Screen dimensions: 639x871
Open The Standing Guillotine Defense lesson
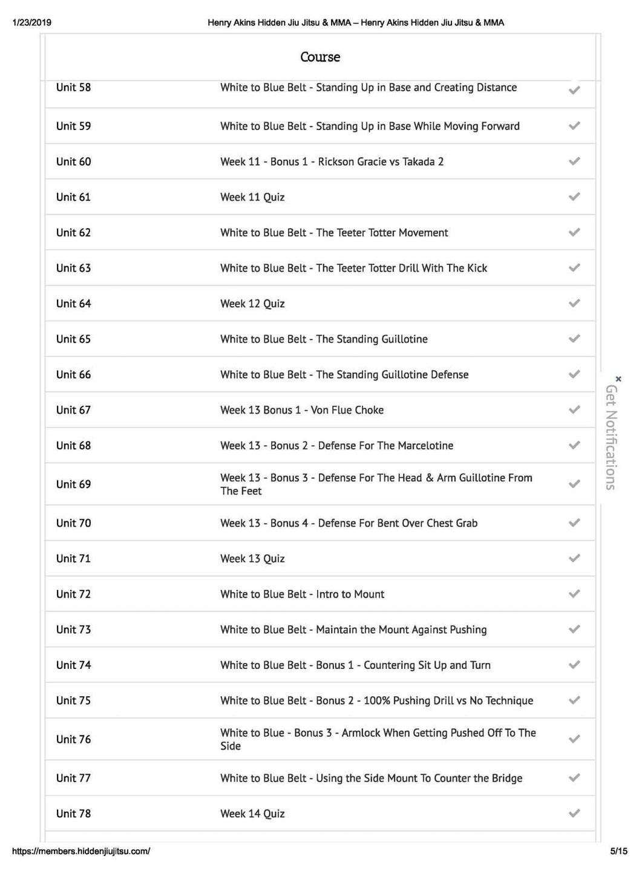[344, 375]
